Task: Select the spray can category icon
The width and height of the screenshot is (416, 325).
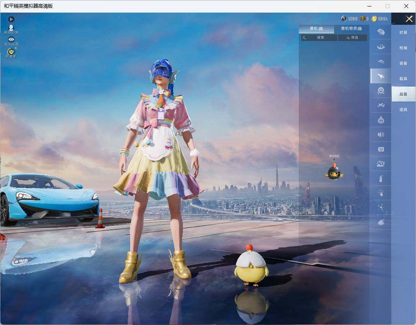Action: [381, 178]
